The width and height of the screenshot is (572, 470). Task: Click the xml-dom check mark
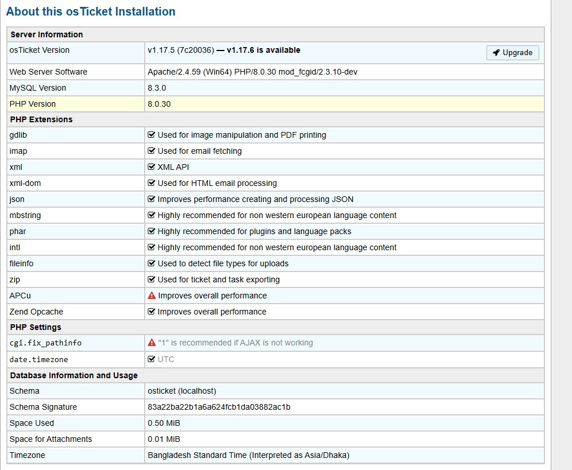point(152,183)
